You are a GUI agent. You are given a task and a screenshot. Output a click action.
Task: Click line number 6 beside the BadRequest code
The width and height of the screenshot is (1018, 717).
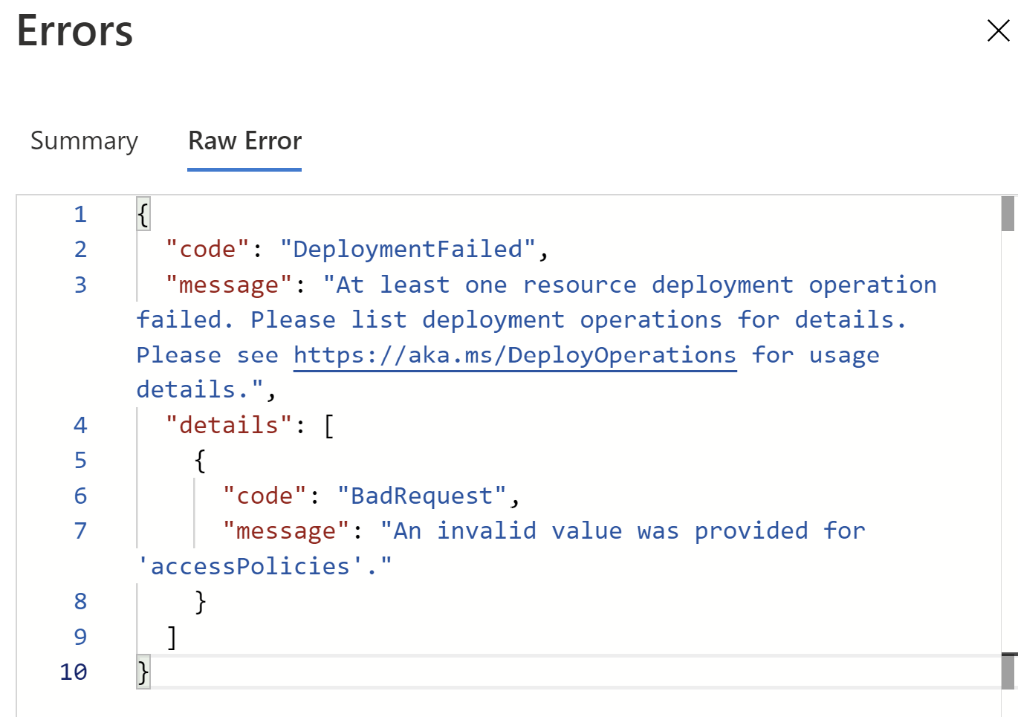click(x=80, y=496)
